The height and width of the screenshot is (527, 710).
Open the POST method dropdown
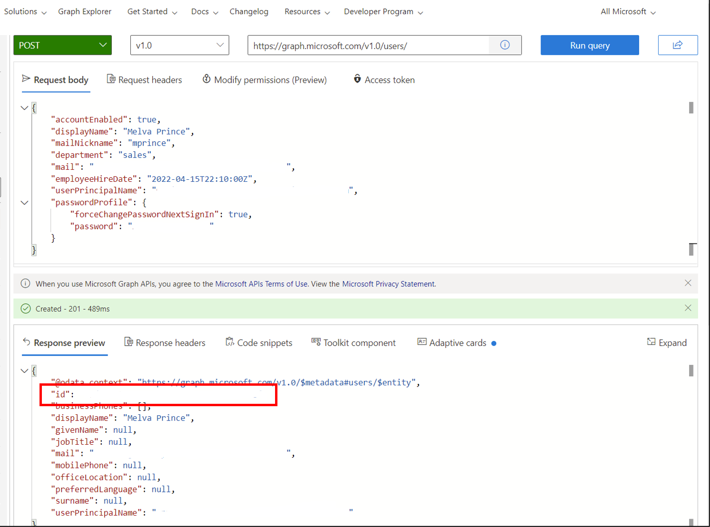coord(62,45)
